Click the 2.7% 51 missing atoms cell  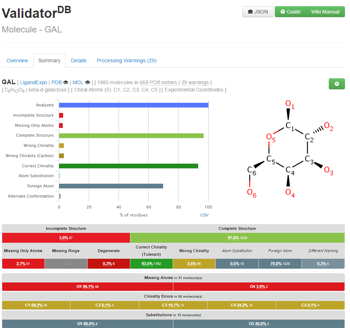(x=23, y=263)
